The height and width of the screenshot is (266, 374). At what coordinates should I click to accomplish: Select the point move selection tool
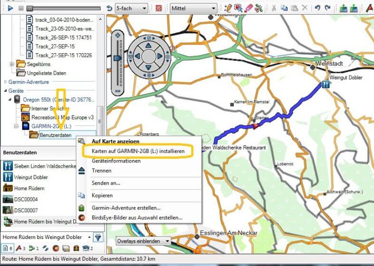[238, 9]
